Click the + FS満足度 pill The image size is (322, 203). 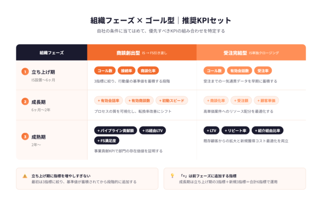pyautogui.click(x=107, y=140)
